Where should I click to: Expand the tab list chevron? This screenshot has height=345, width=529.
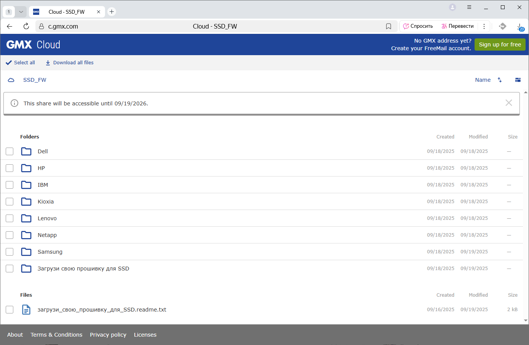(21, 12)
